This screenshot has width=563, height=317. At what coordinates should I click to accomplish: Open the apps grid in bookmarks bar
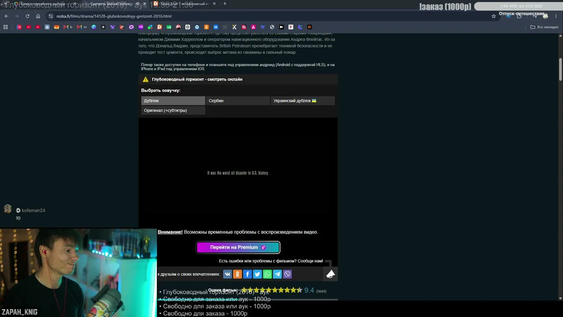pyautogui.click(x=6, y=27)
